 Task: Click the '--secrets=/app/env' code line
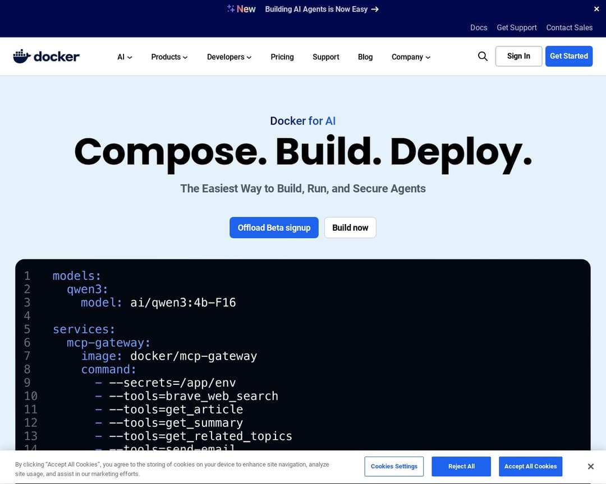(172, 383)
